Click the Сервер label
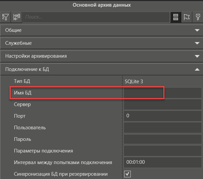 click(x=22, y=104)
